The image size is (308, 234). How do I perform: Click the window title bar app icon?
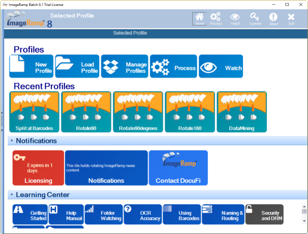pyautogui.click(x=5, y=4)
